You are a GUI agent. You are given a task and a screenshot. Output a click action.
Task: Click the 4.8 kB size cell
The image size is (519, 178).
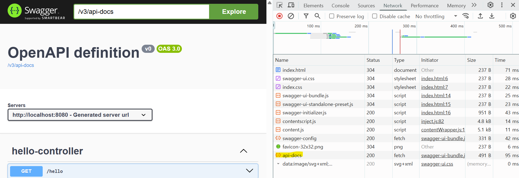[x=479, y=121]
